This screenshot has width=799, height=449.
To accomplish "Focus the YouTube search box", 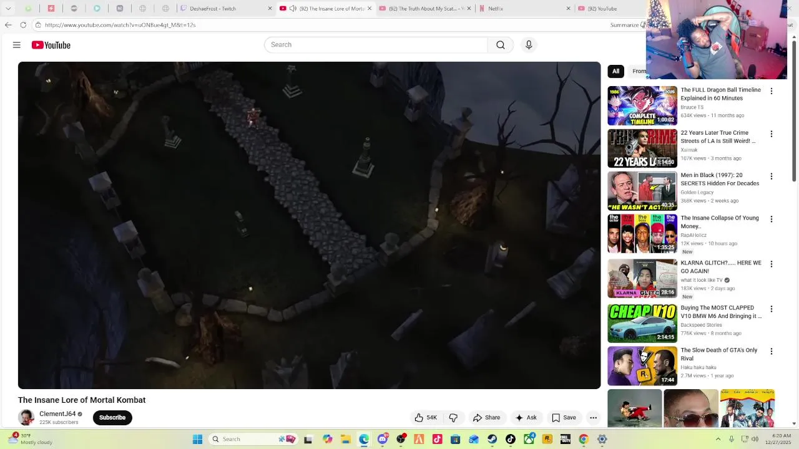I will coord(376,45).
